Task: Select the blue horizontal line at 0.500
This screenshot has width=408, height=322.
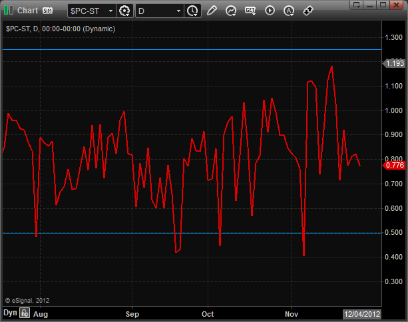Action: 192,233
